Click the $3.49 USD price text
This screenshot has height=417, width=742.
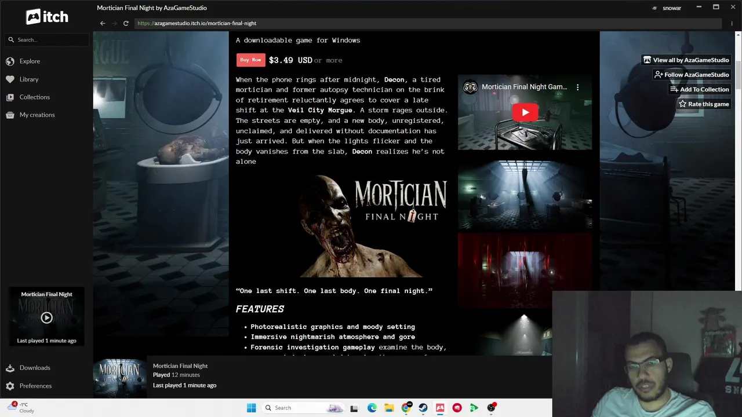click(x=290, y=60)
